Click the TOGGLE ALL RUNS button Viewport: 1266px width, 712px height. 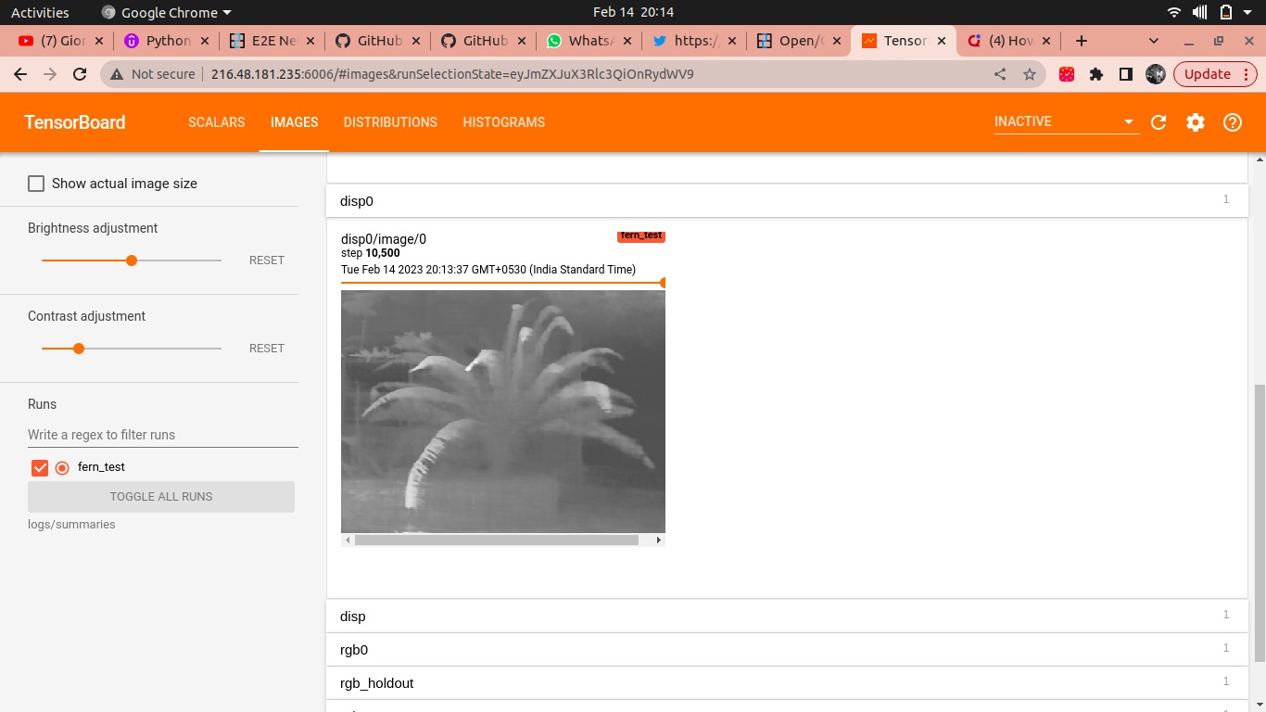(160, 496)
